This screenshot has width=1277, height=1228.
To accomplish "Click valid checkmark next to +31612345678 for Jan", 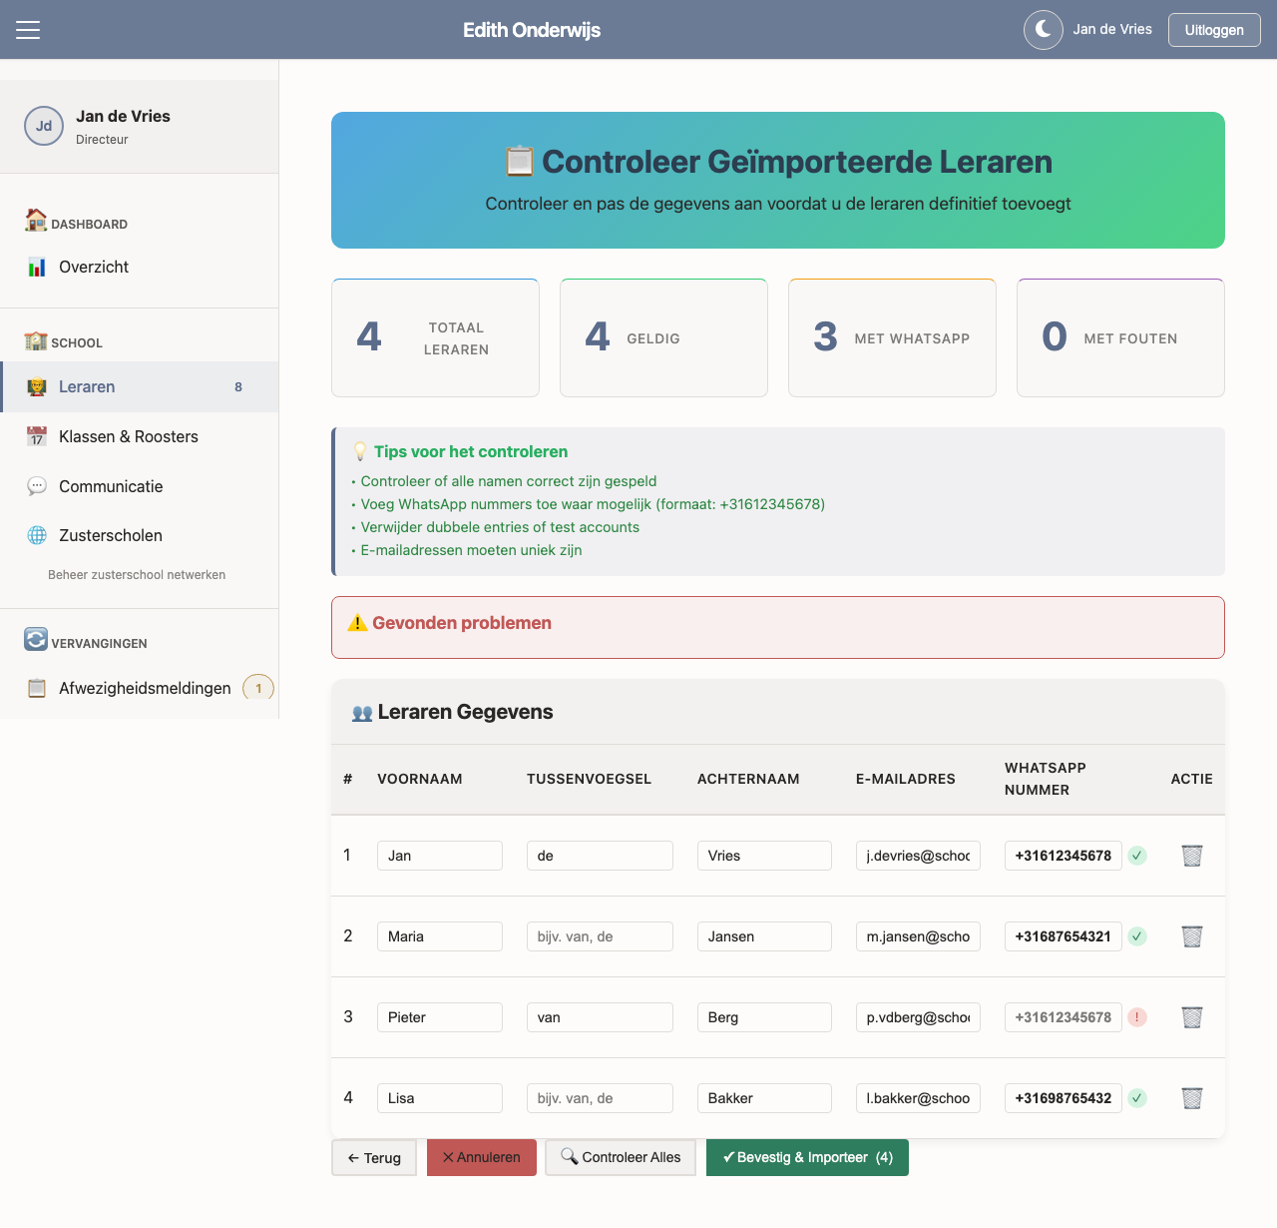I will pyautogui.click(x=1137, y=856).
